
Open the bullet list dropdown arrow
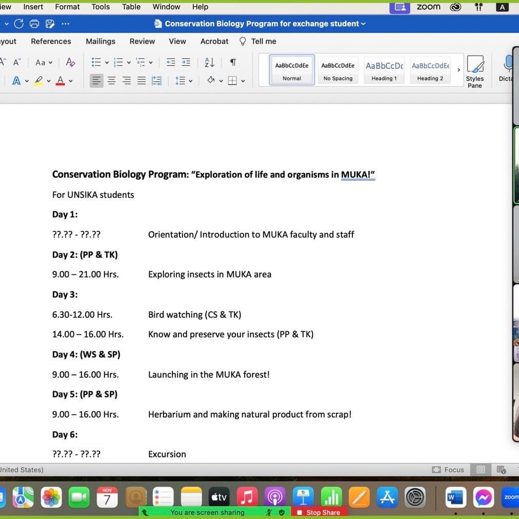[107, 63]
